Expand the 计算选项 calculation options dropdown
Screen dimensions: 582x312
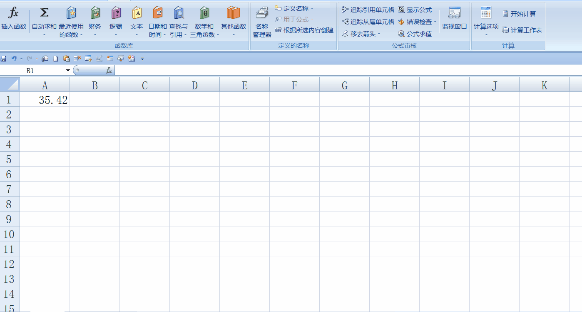tap(486, 35)
